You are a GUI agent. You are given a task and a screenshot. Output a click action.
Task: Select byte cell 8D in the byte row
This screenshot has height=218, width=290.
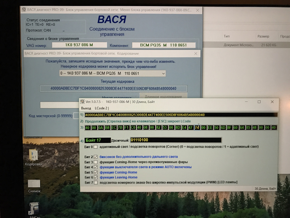click(x=178, y=127)
